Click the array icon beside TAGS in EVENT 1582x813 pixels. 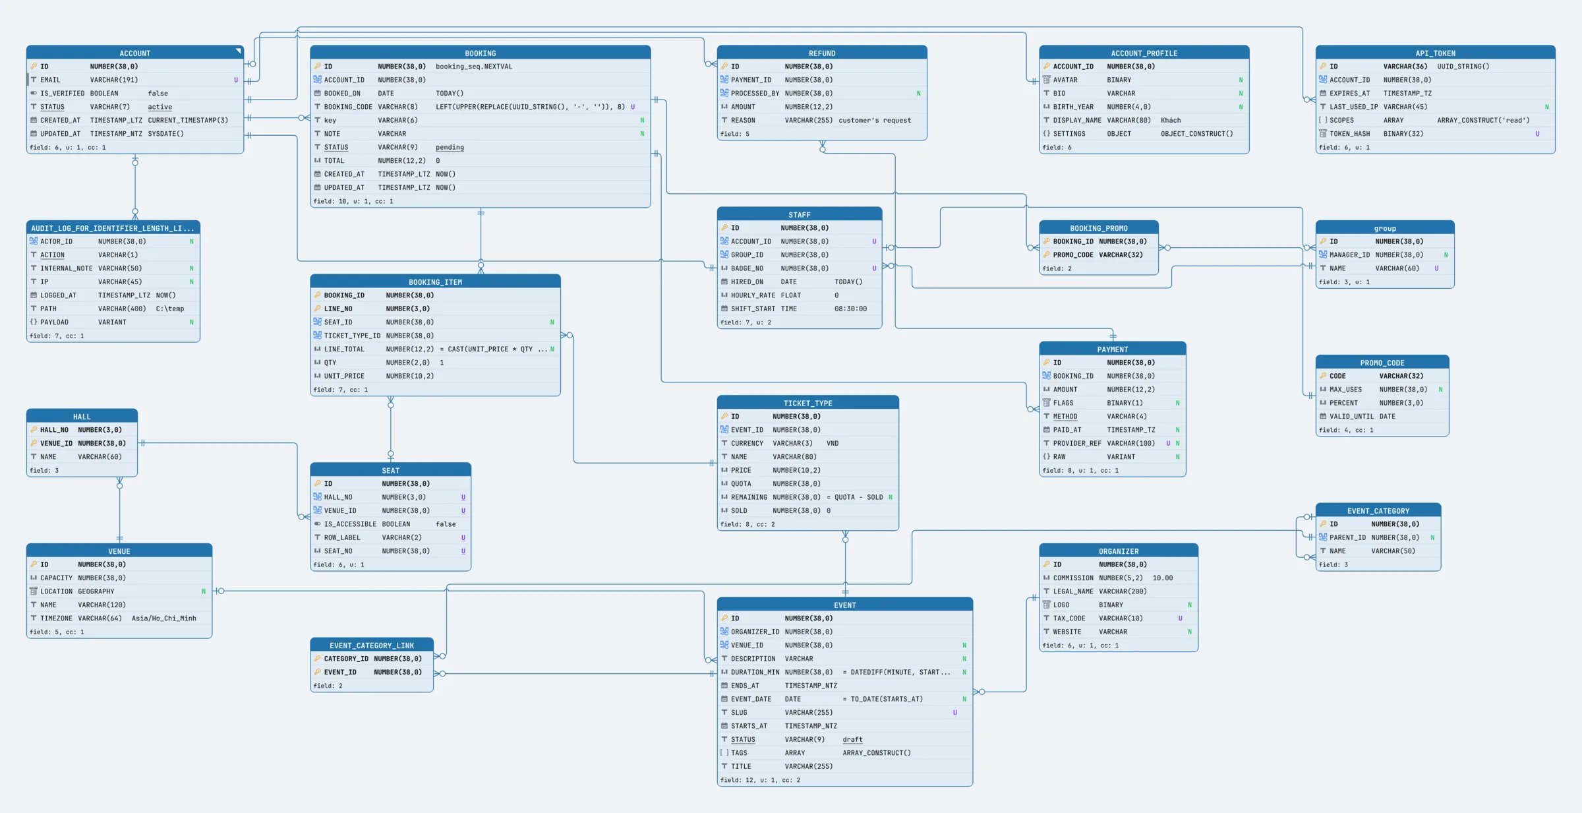coord(724,753)
